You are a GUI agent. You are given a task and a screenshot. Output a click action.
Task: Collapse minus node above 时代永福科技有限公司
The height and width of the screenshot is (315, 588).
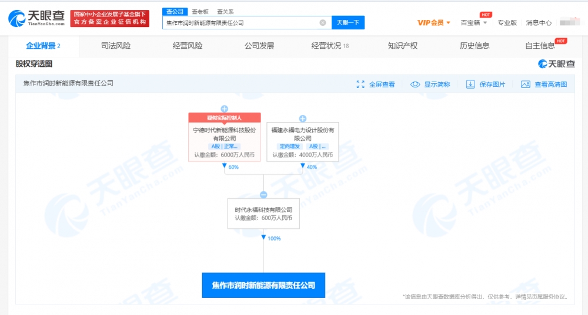(263, 194)
